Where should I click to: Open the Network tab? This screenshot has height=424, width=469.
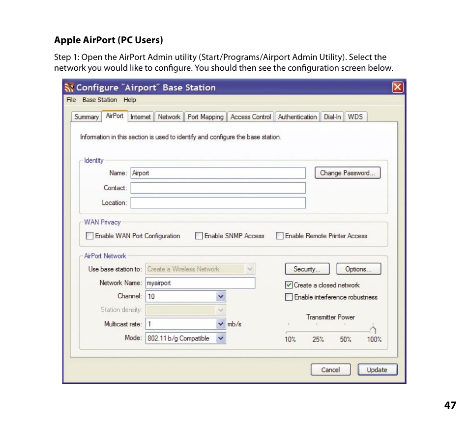coord(169,117)
